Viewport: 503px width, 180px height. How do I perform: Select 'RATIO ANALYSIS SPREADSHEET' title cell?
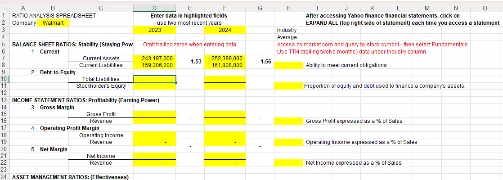coord(54,15)
